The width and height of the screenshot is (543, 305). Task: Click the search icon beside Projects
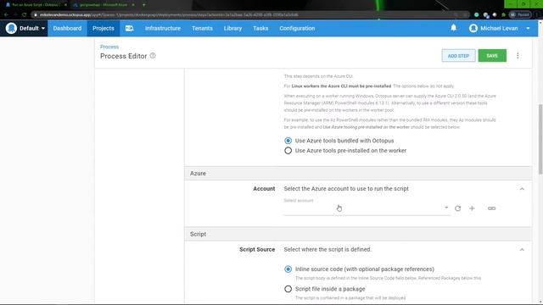point(129,28)
